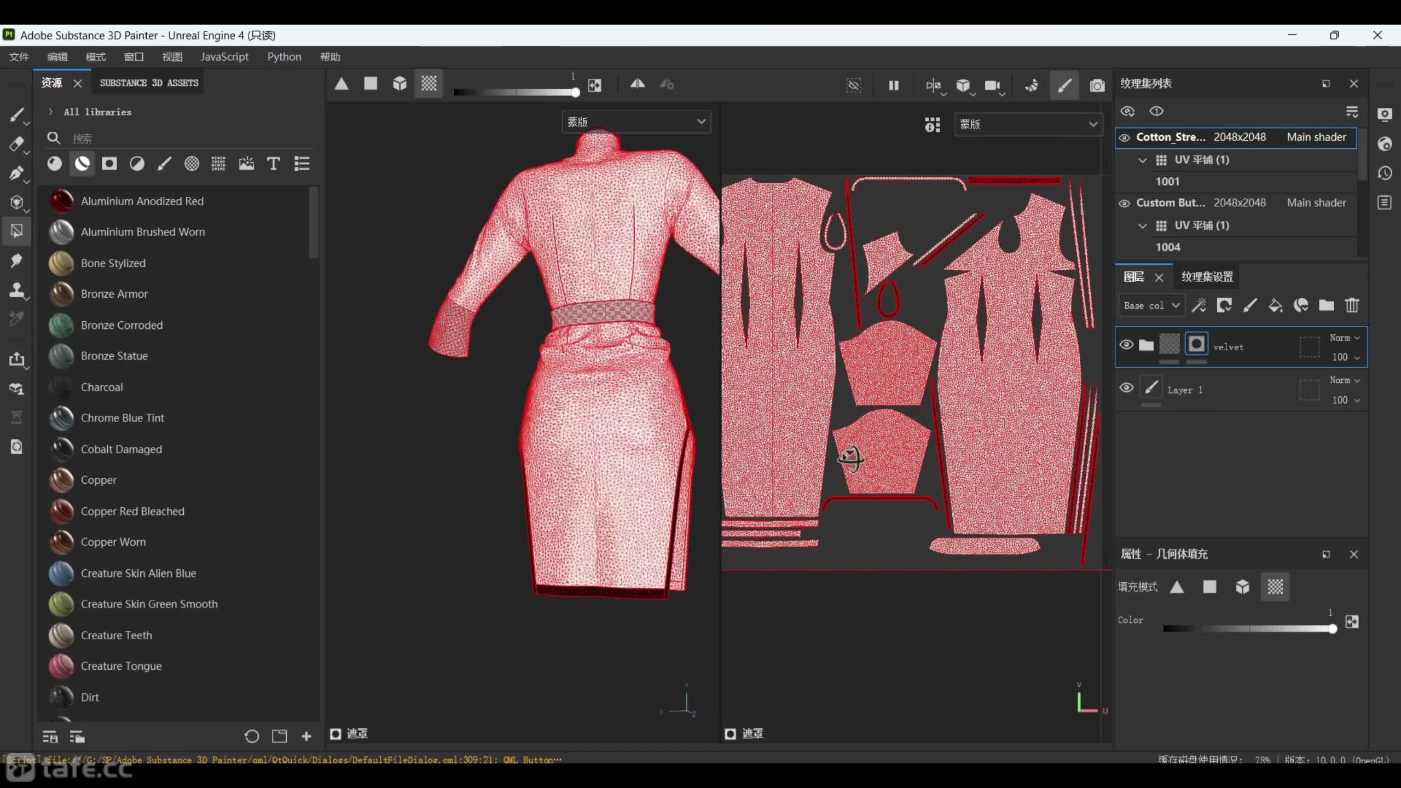Select the Polygon Fill tool
Image resolution: width=1401 pixels, height=788 pixels.
[x=16, y=231]
